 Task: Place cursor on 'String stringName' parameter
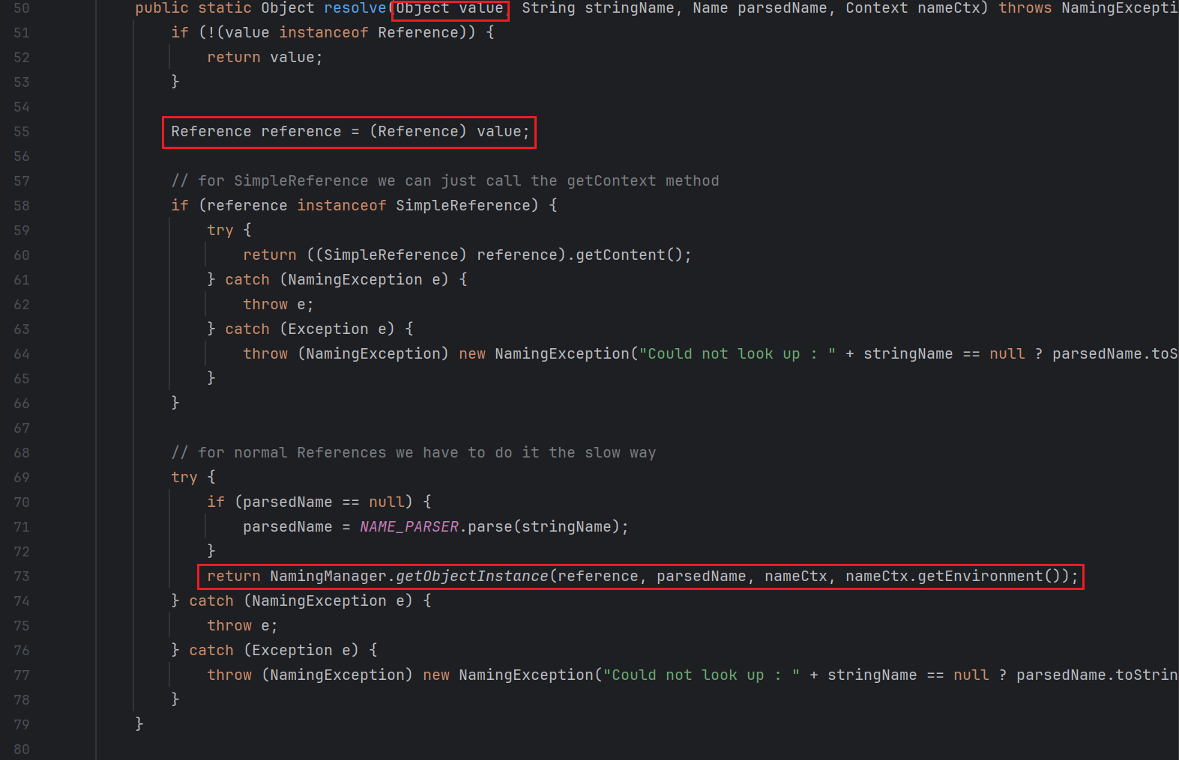597,8
